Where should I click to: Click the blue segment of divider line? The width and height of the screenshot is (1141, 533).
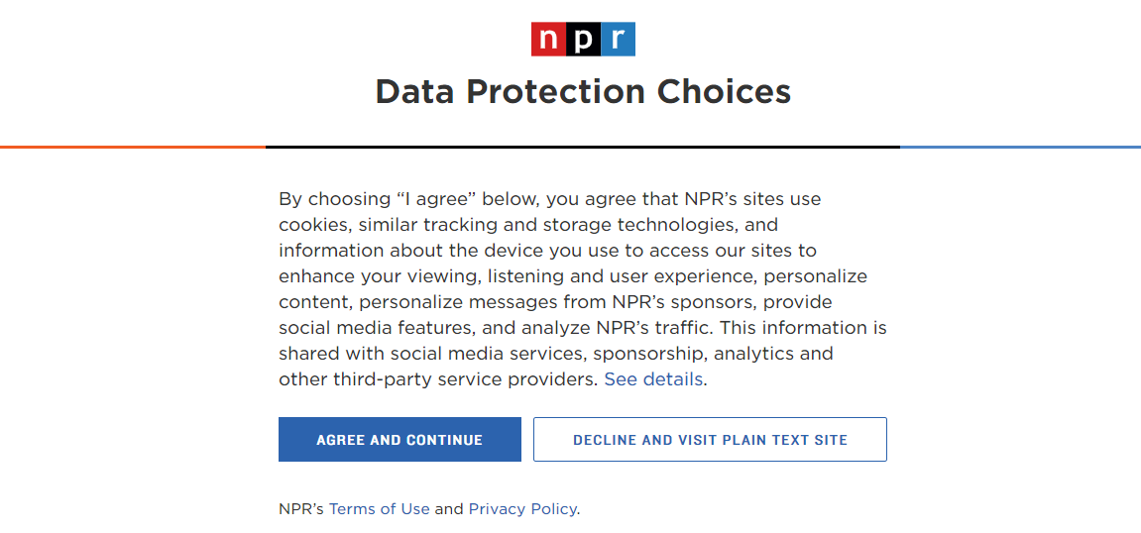coord(1020,147)
